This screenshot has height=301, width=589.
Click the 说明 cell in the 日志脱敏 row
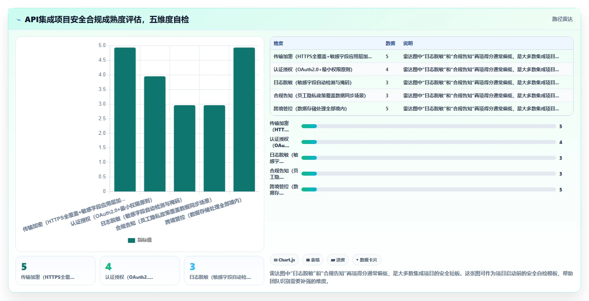pyautogui.click(x=481, y=83)
